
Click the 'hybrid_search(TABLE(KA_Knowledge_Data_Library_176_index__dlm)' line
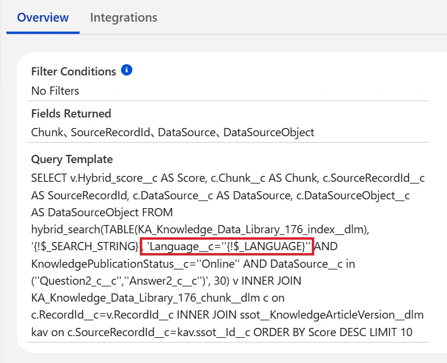(200, 230)
